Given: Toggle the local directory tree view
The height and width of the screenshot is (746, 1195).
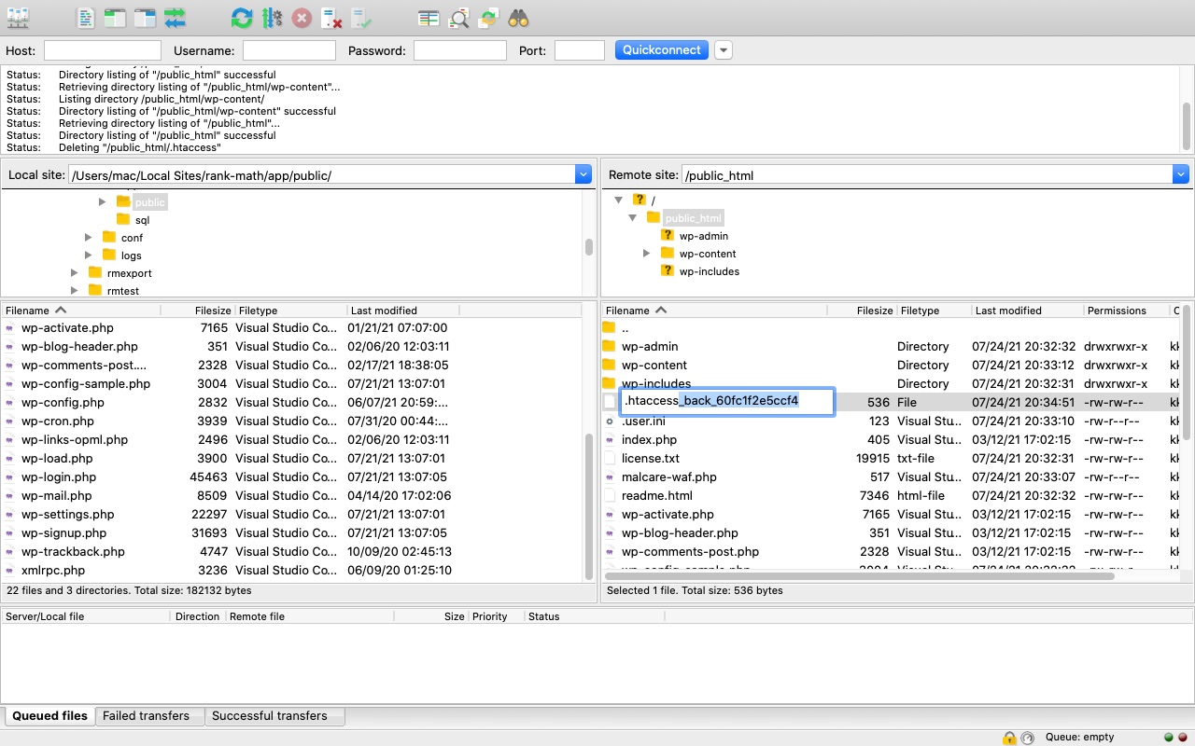Looking at the screenshot, I should (115, 17).
